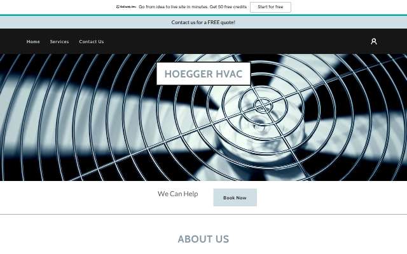Open the Home menu item
The width and height of the screenshot is (407, 254).
click(33, 41)
